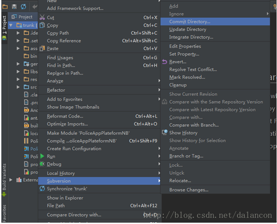Choose Compare with Branch... entry

coord(215,125)
